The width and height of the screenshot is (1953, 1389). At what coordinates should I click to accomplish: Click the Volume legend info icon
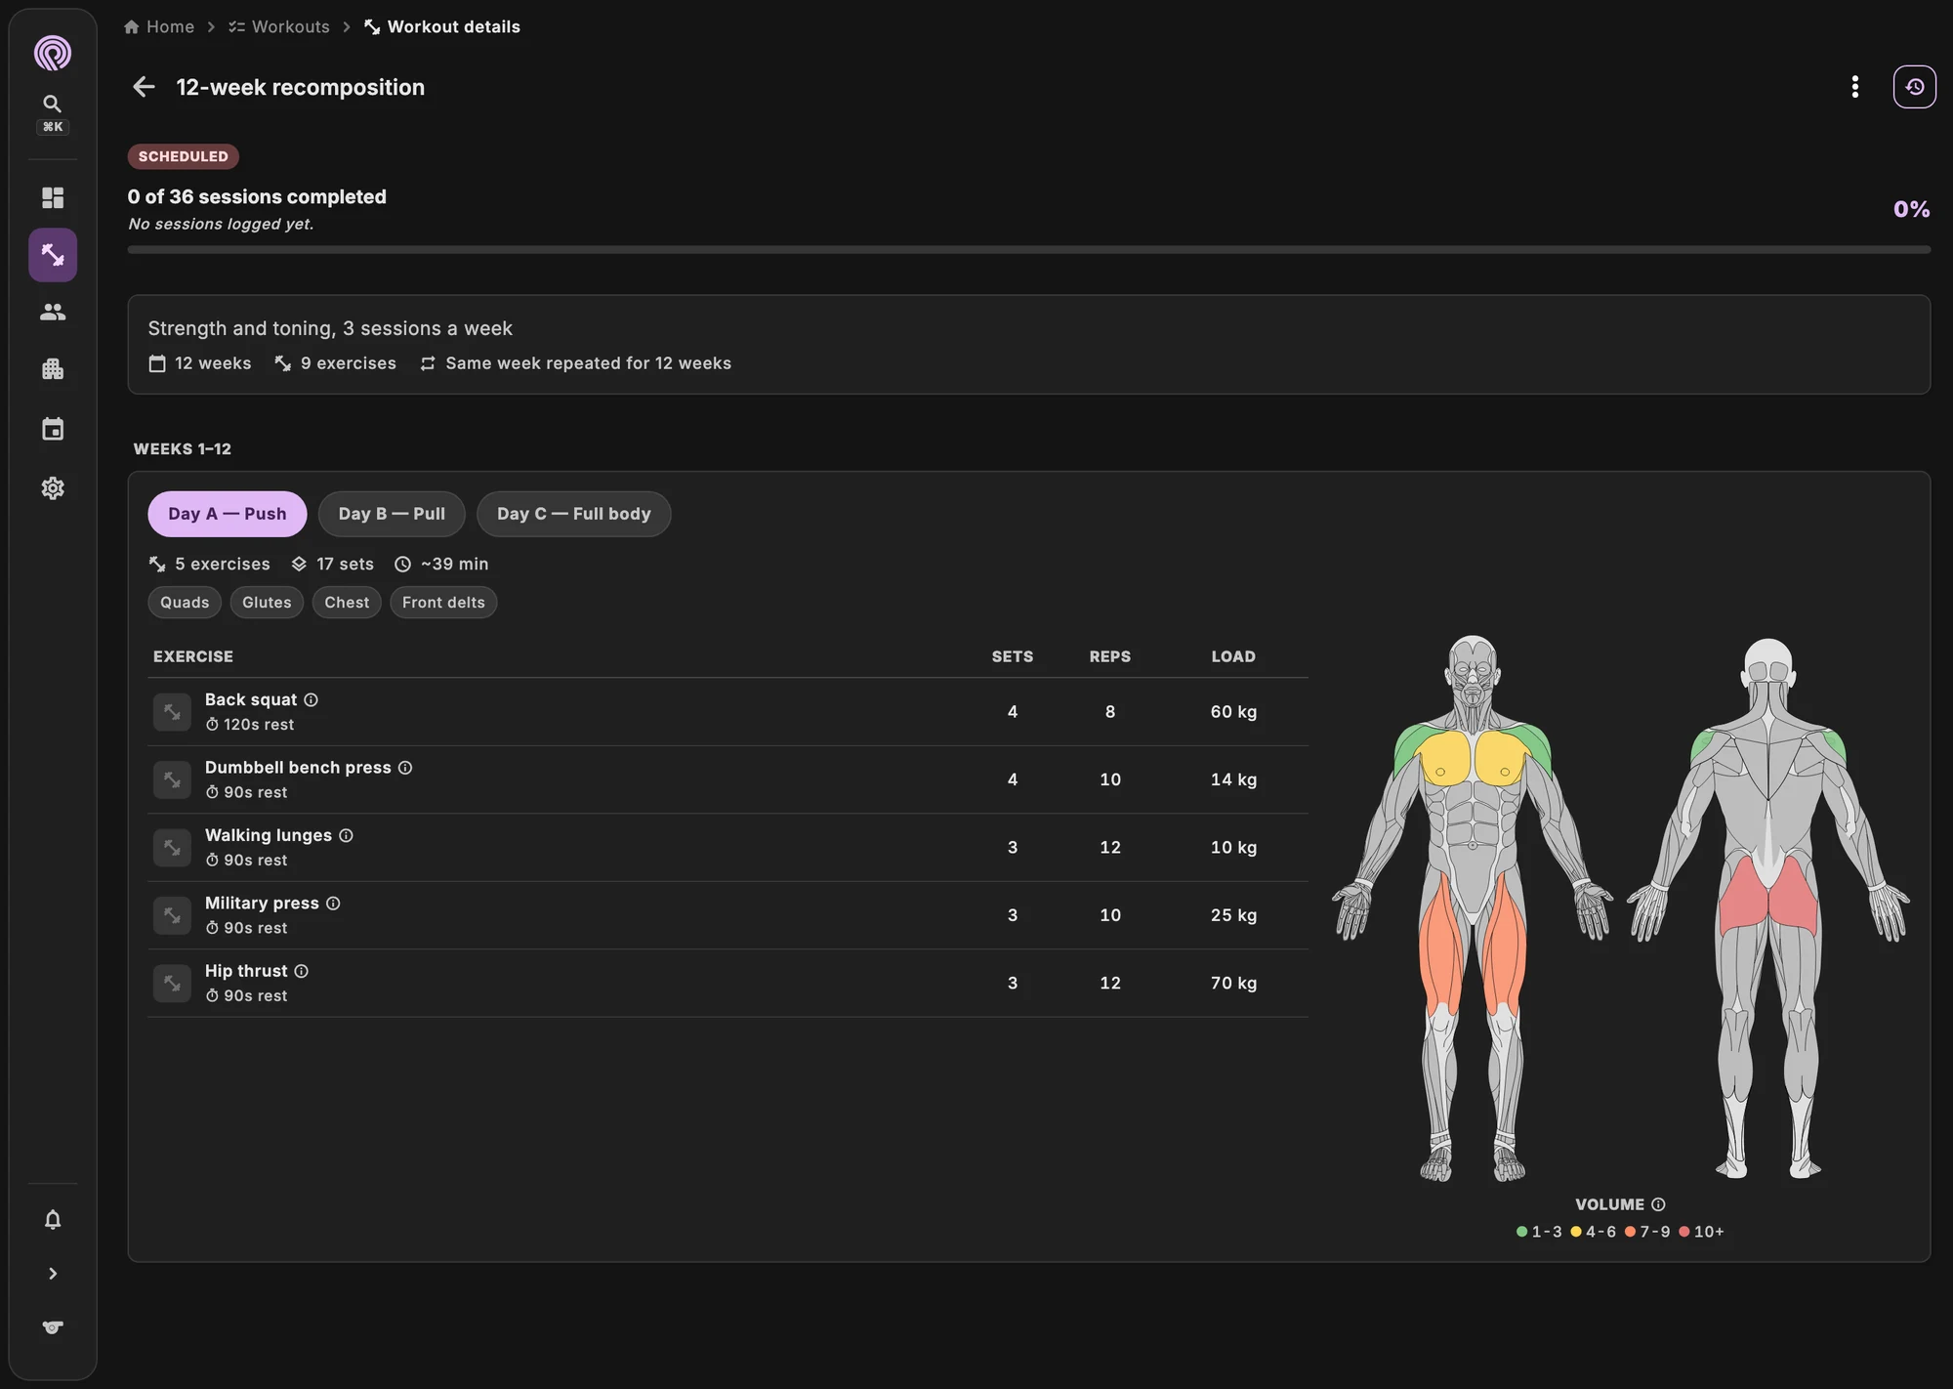coord(1658,1204)
